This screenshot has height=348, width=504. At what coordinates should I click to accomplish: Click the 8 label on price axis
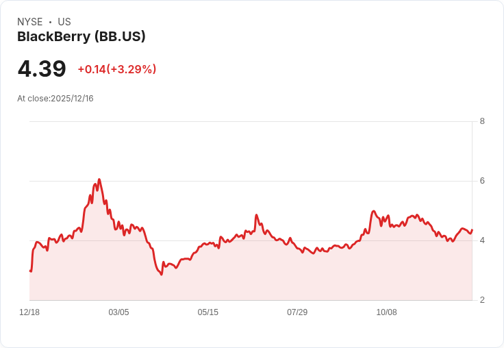[482, 121]
